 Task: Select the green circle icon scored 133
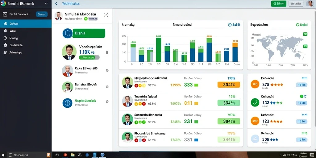coord(255,102)
